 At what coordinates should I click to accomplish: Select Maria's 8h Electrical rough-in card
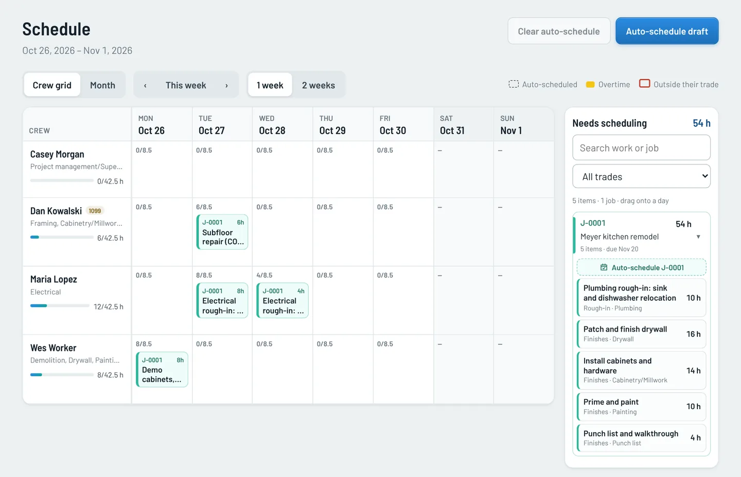click(222, 301)
